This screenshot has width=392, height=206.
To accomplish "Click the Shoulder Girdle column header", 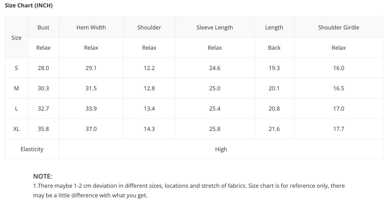I will (x=339, y=27).
